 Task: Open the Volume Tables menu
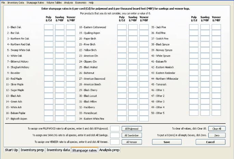click(x=54, y=2)
